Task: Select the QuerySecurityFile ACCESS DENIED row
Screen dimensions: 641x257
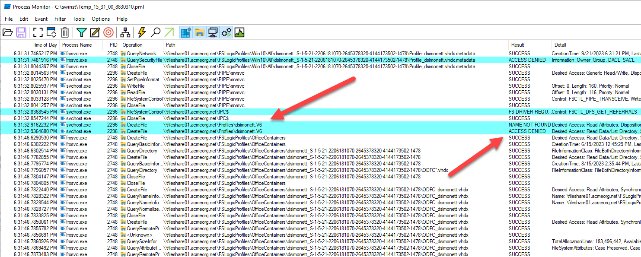Action: (x=321, y=60)
